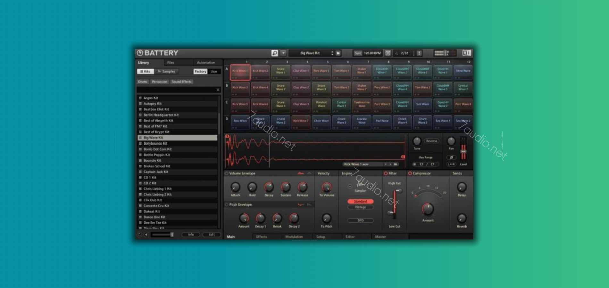Viewport: 609px width, 288px height.
Task: Adjust the preview volume slider under the list
Action: pos(162,235)
